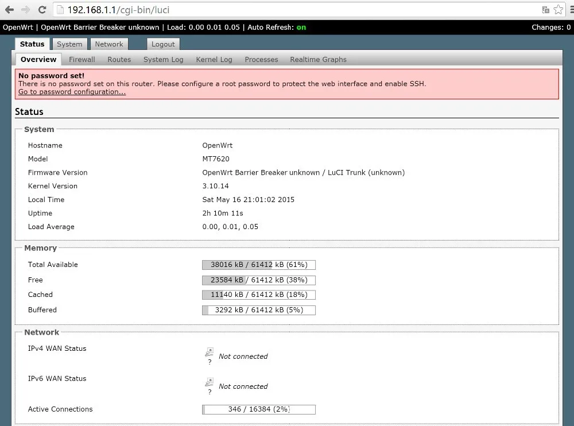Click the uptime value '2h 10m 11s'
Screen dimensions: 574x426
coord(223,213)
